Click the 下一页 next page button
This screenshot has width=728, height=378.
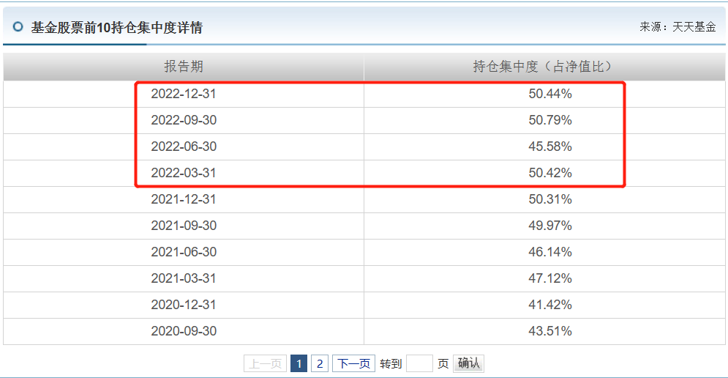(353, 363)
